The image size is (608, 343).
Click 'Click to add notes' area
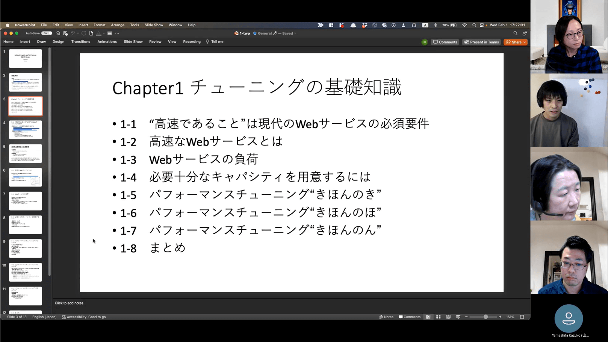(69, 303)
